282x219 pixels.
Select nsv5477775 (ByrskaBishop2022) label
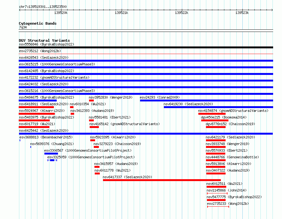click(234, 197)
